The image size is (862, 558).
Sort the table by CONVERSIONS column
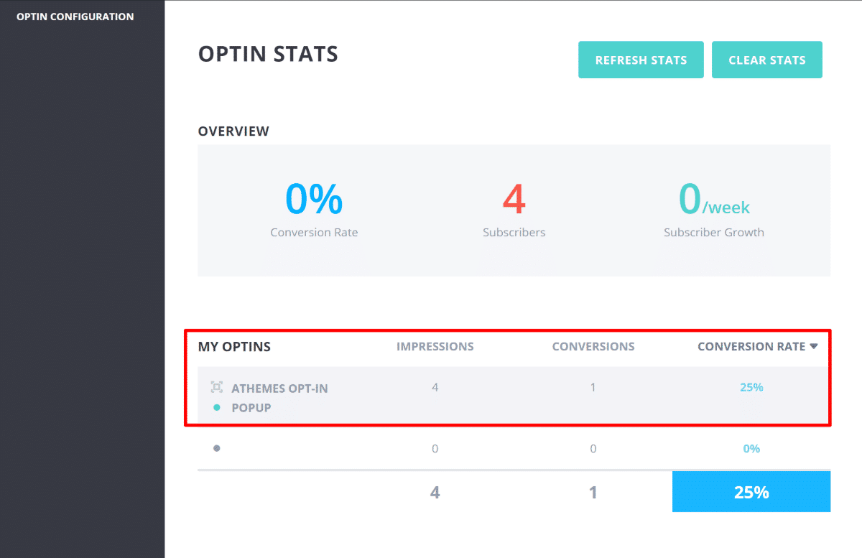(593, 346)
